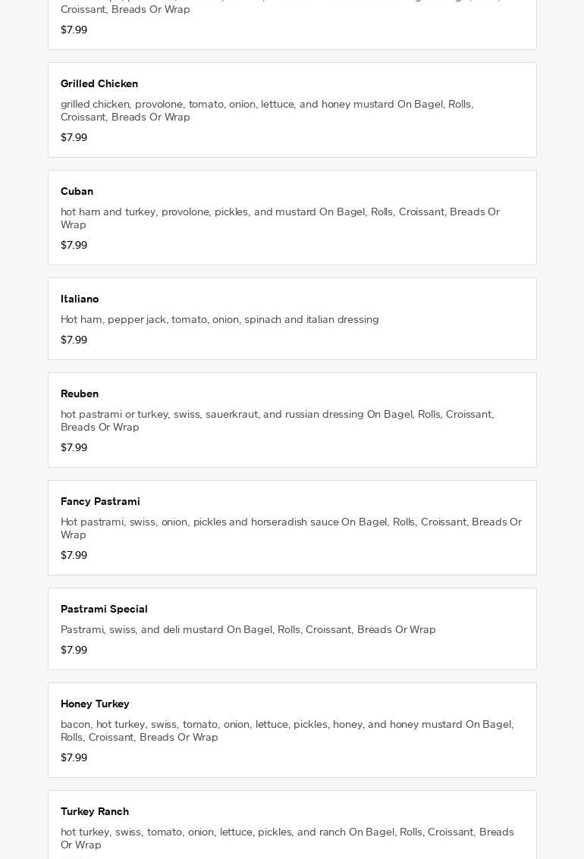The image size is (584, 859).
Task: Click the $7.99 price under Pastrami Special
Action: pyautogui.click(x=74, y=650)
